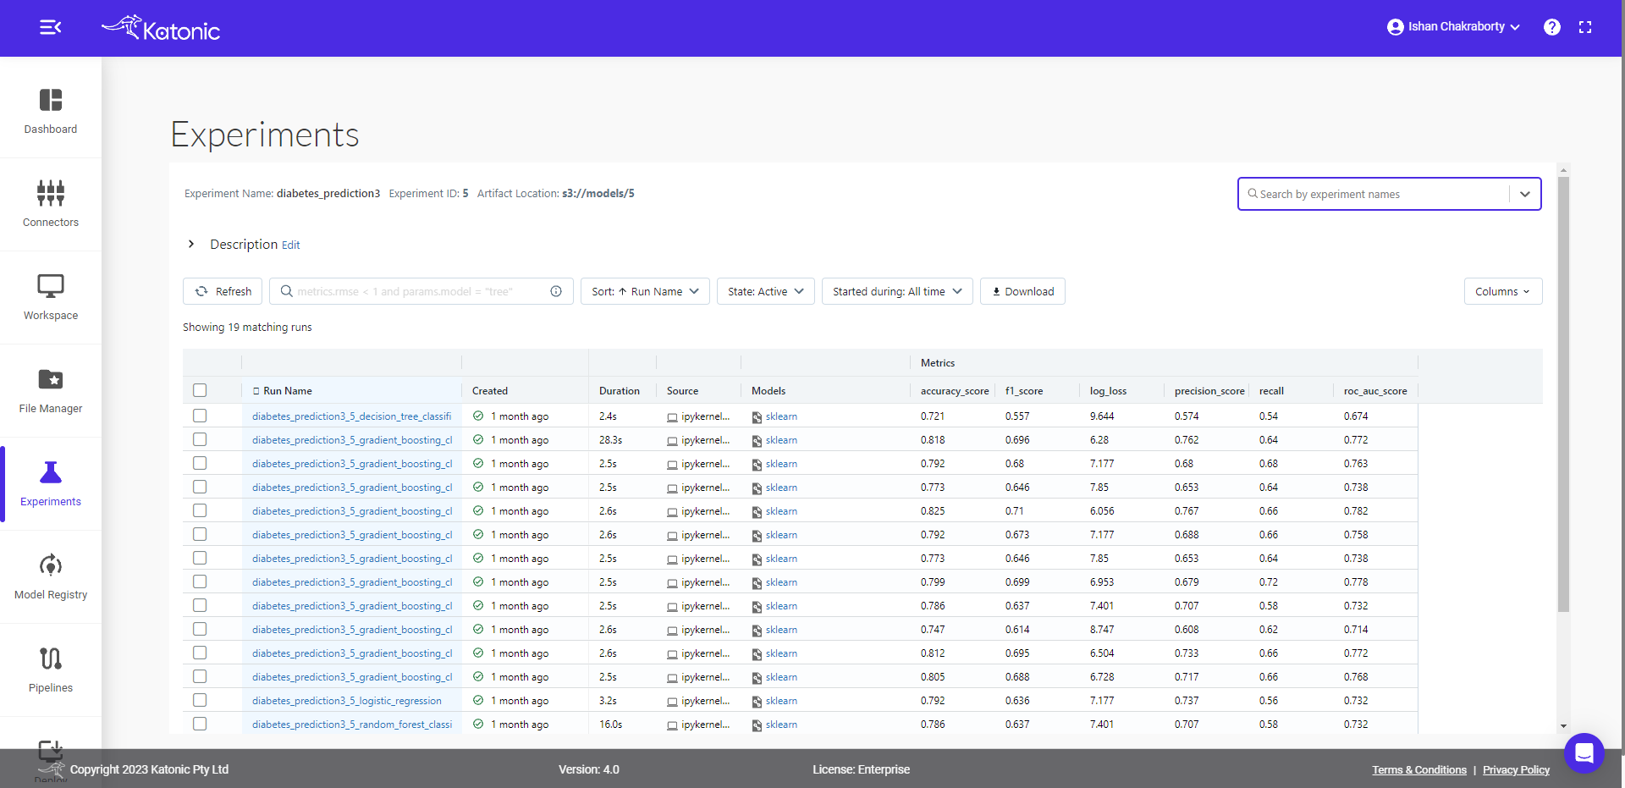Screen dimensions: 1625x788
Task: Open the Dashboard sidebar item
Action: [51, 111]
